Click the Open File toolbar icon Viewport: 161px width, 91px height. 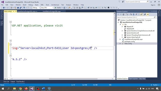click(x=15, y=8)
